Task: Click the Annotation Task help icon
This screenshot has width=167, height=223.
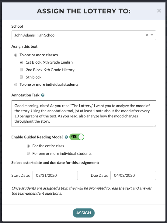Action: (x=43, y=95)
